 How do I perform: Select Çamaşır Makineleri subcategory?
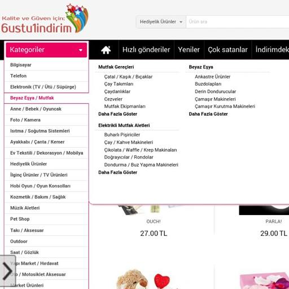(x=215, y=99)
